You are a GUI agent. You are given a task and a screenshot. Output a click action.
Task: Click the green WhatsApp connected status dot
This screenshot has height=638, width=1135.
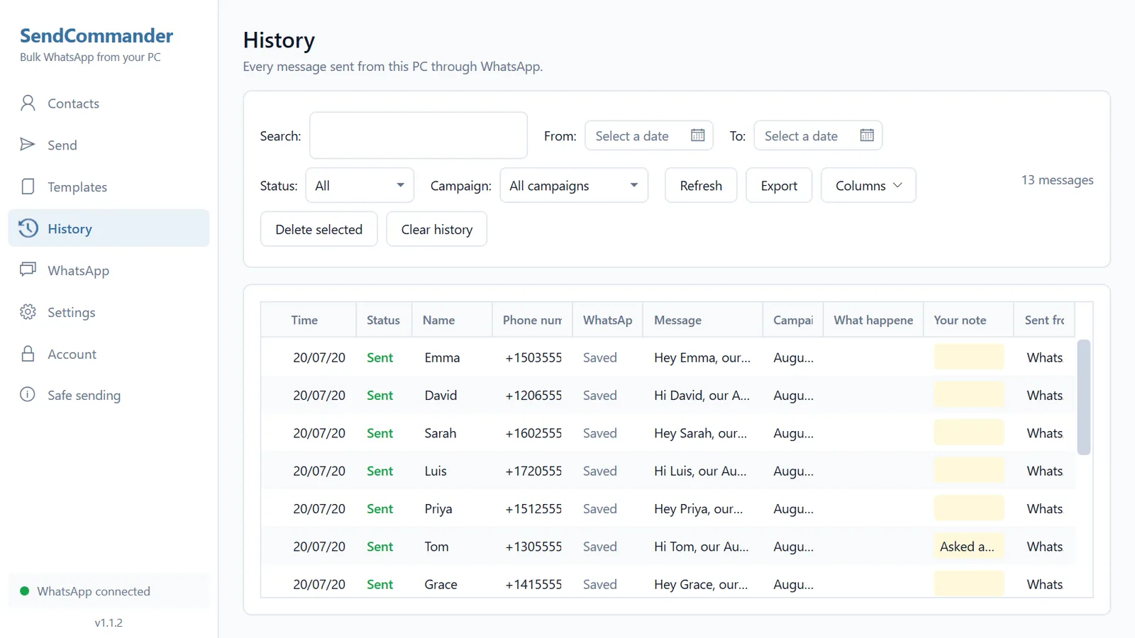pos(25,591)
